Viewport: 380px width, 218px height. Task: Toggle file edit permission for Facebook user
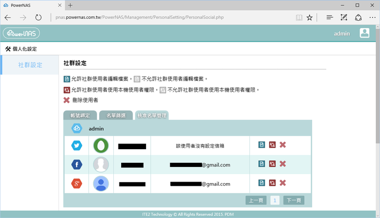(x=262, y=164)
